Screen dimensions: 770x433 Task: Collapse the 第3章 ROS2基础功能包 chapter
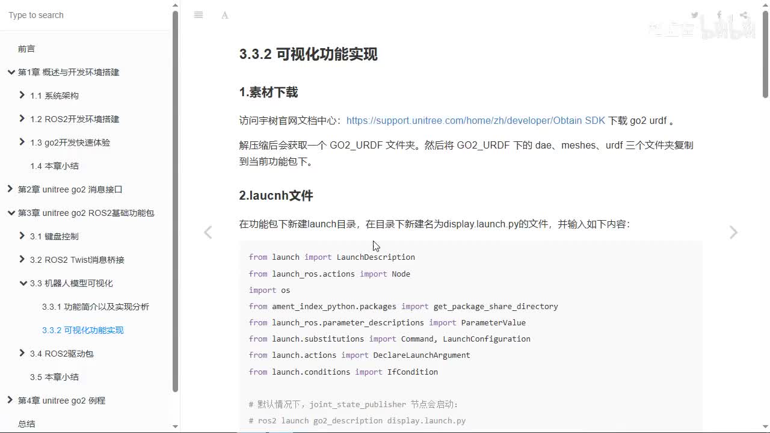click(11, 213)
